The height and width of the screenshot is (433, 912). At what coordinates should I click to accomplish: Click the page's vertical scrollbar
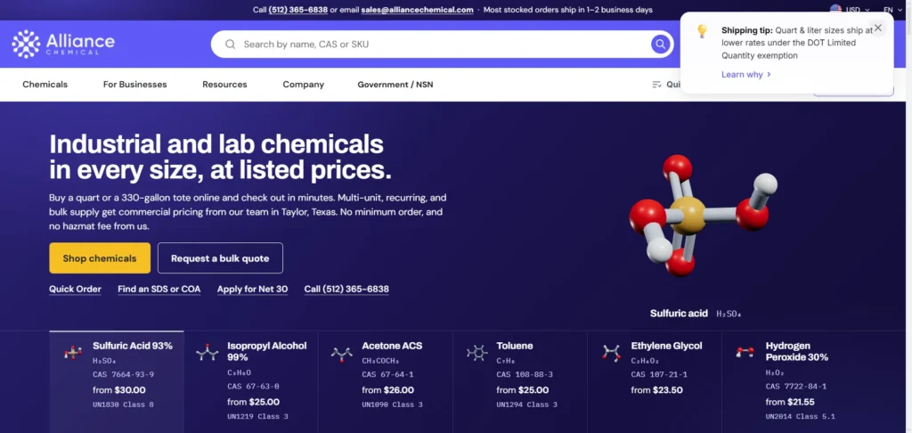[908, 216]
